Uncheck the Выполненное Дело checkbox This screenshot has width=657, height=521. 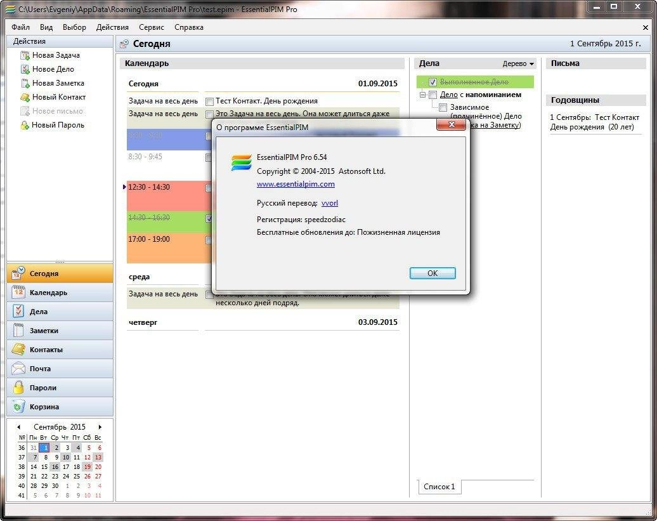click(x=433, y=82)
